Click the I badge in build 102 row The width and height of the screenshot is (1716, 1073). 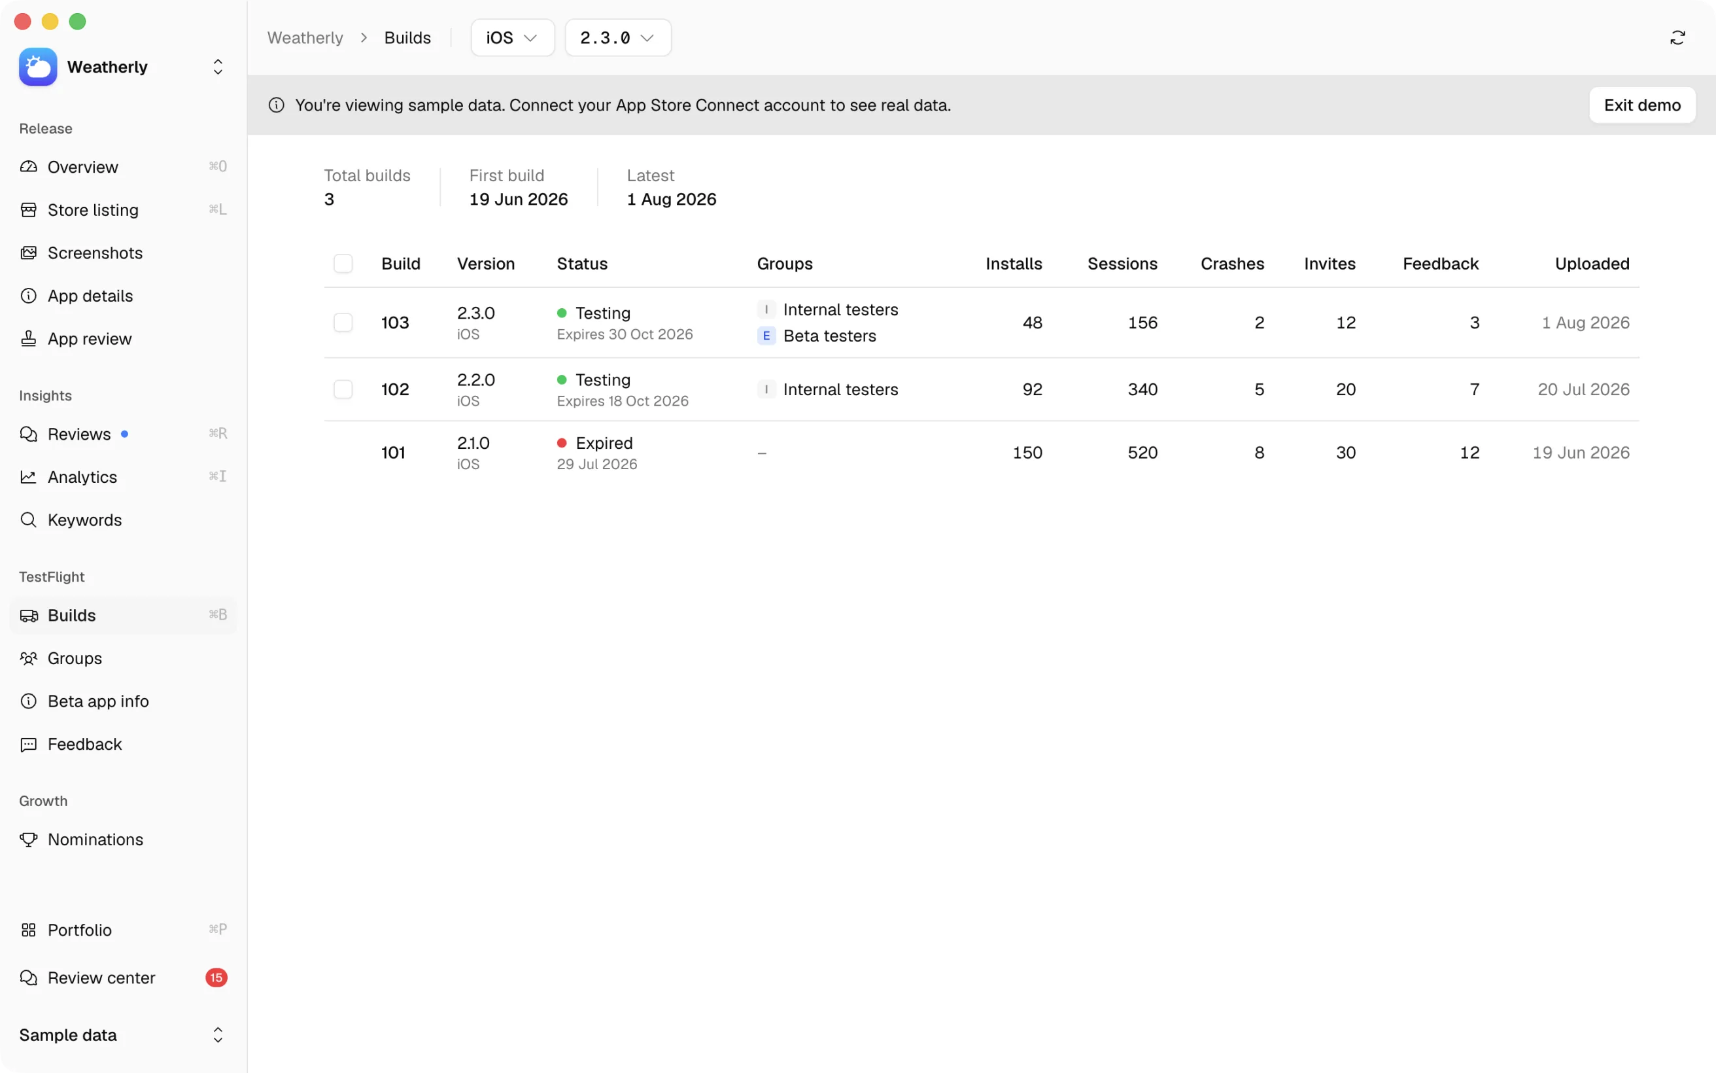(x=766, y=389)
